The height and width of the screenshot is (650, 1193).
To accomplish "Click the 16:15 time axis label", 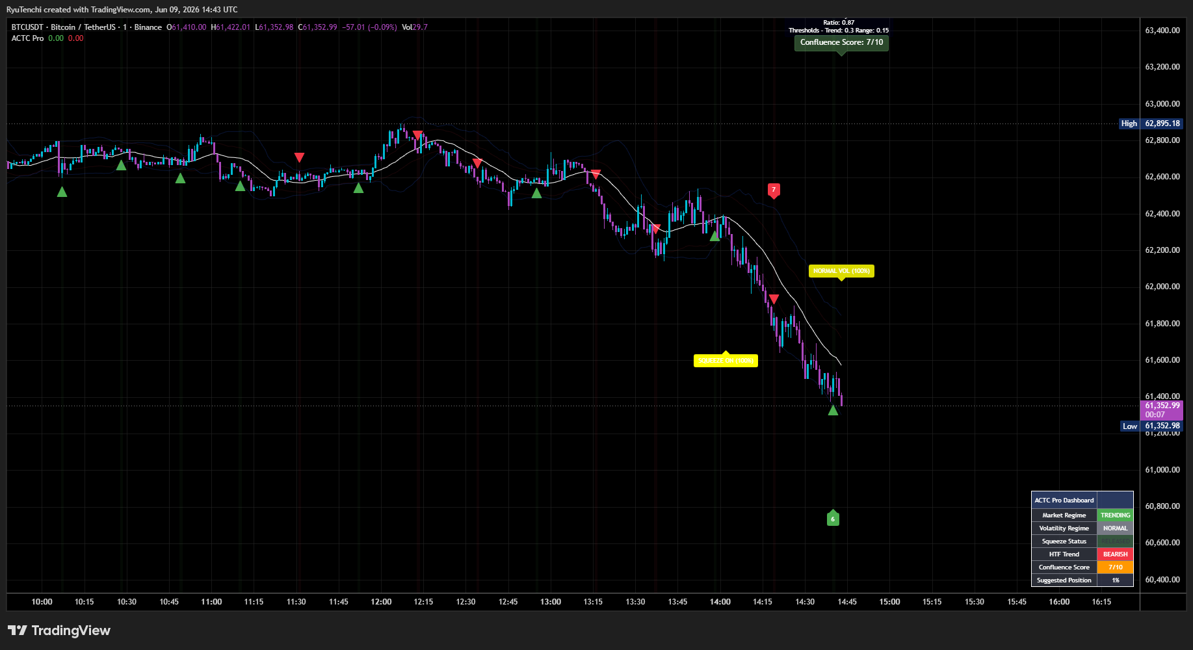I will pos(1101,602).
